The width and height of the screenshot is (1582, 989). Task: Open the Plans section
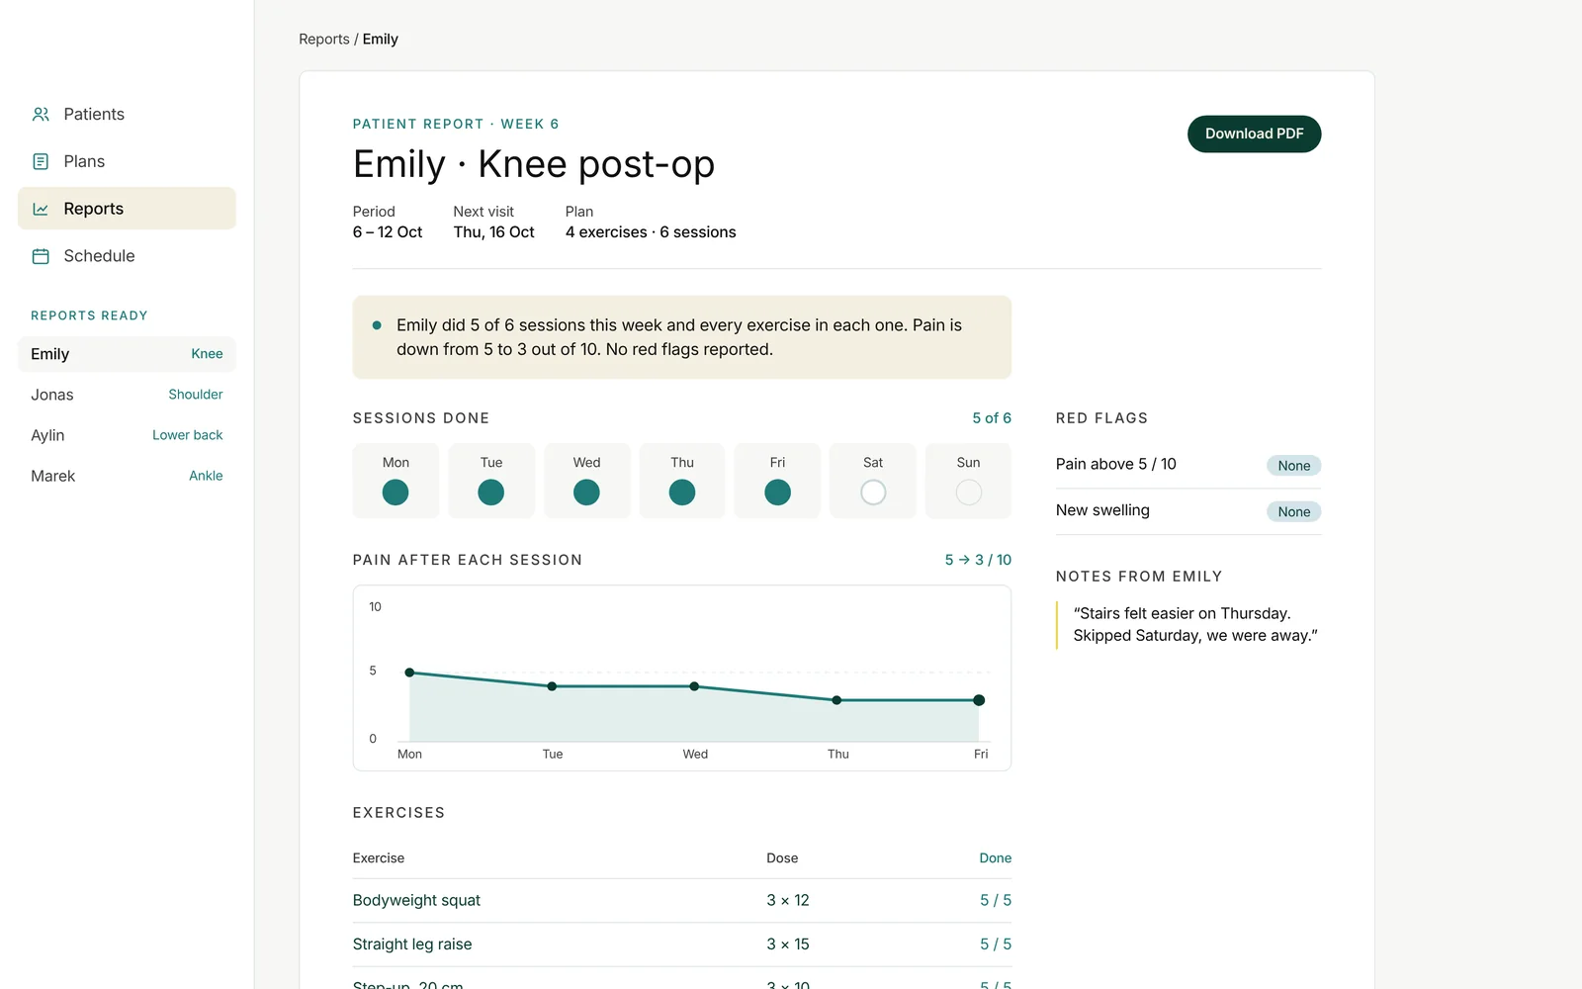(127, 161)
